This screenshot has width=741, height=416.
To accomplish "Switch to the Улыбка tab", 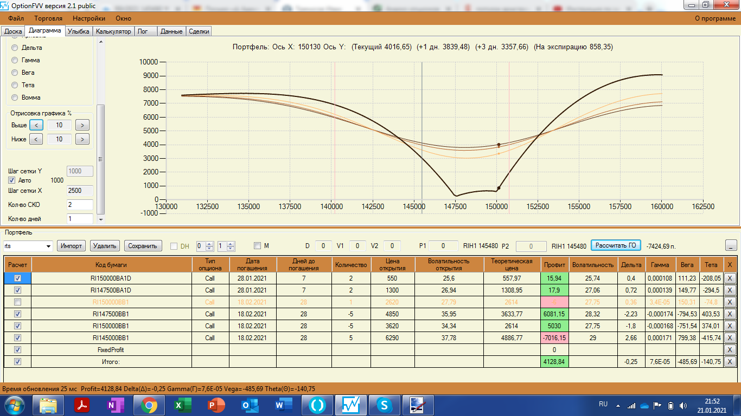I will click(79, 31).
